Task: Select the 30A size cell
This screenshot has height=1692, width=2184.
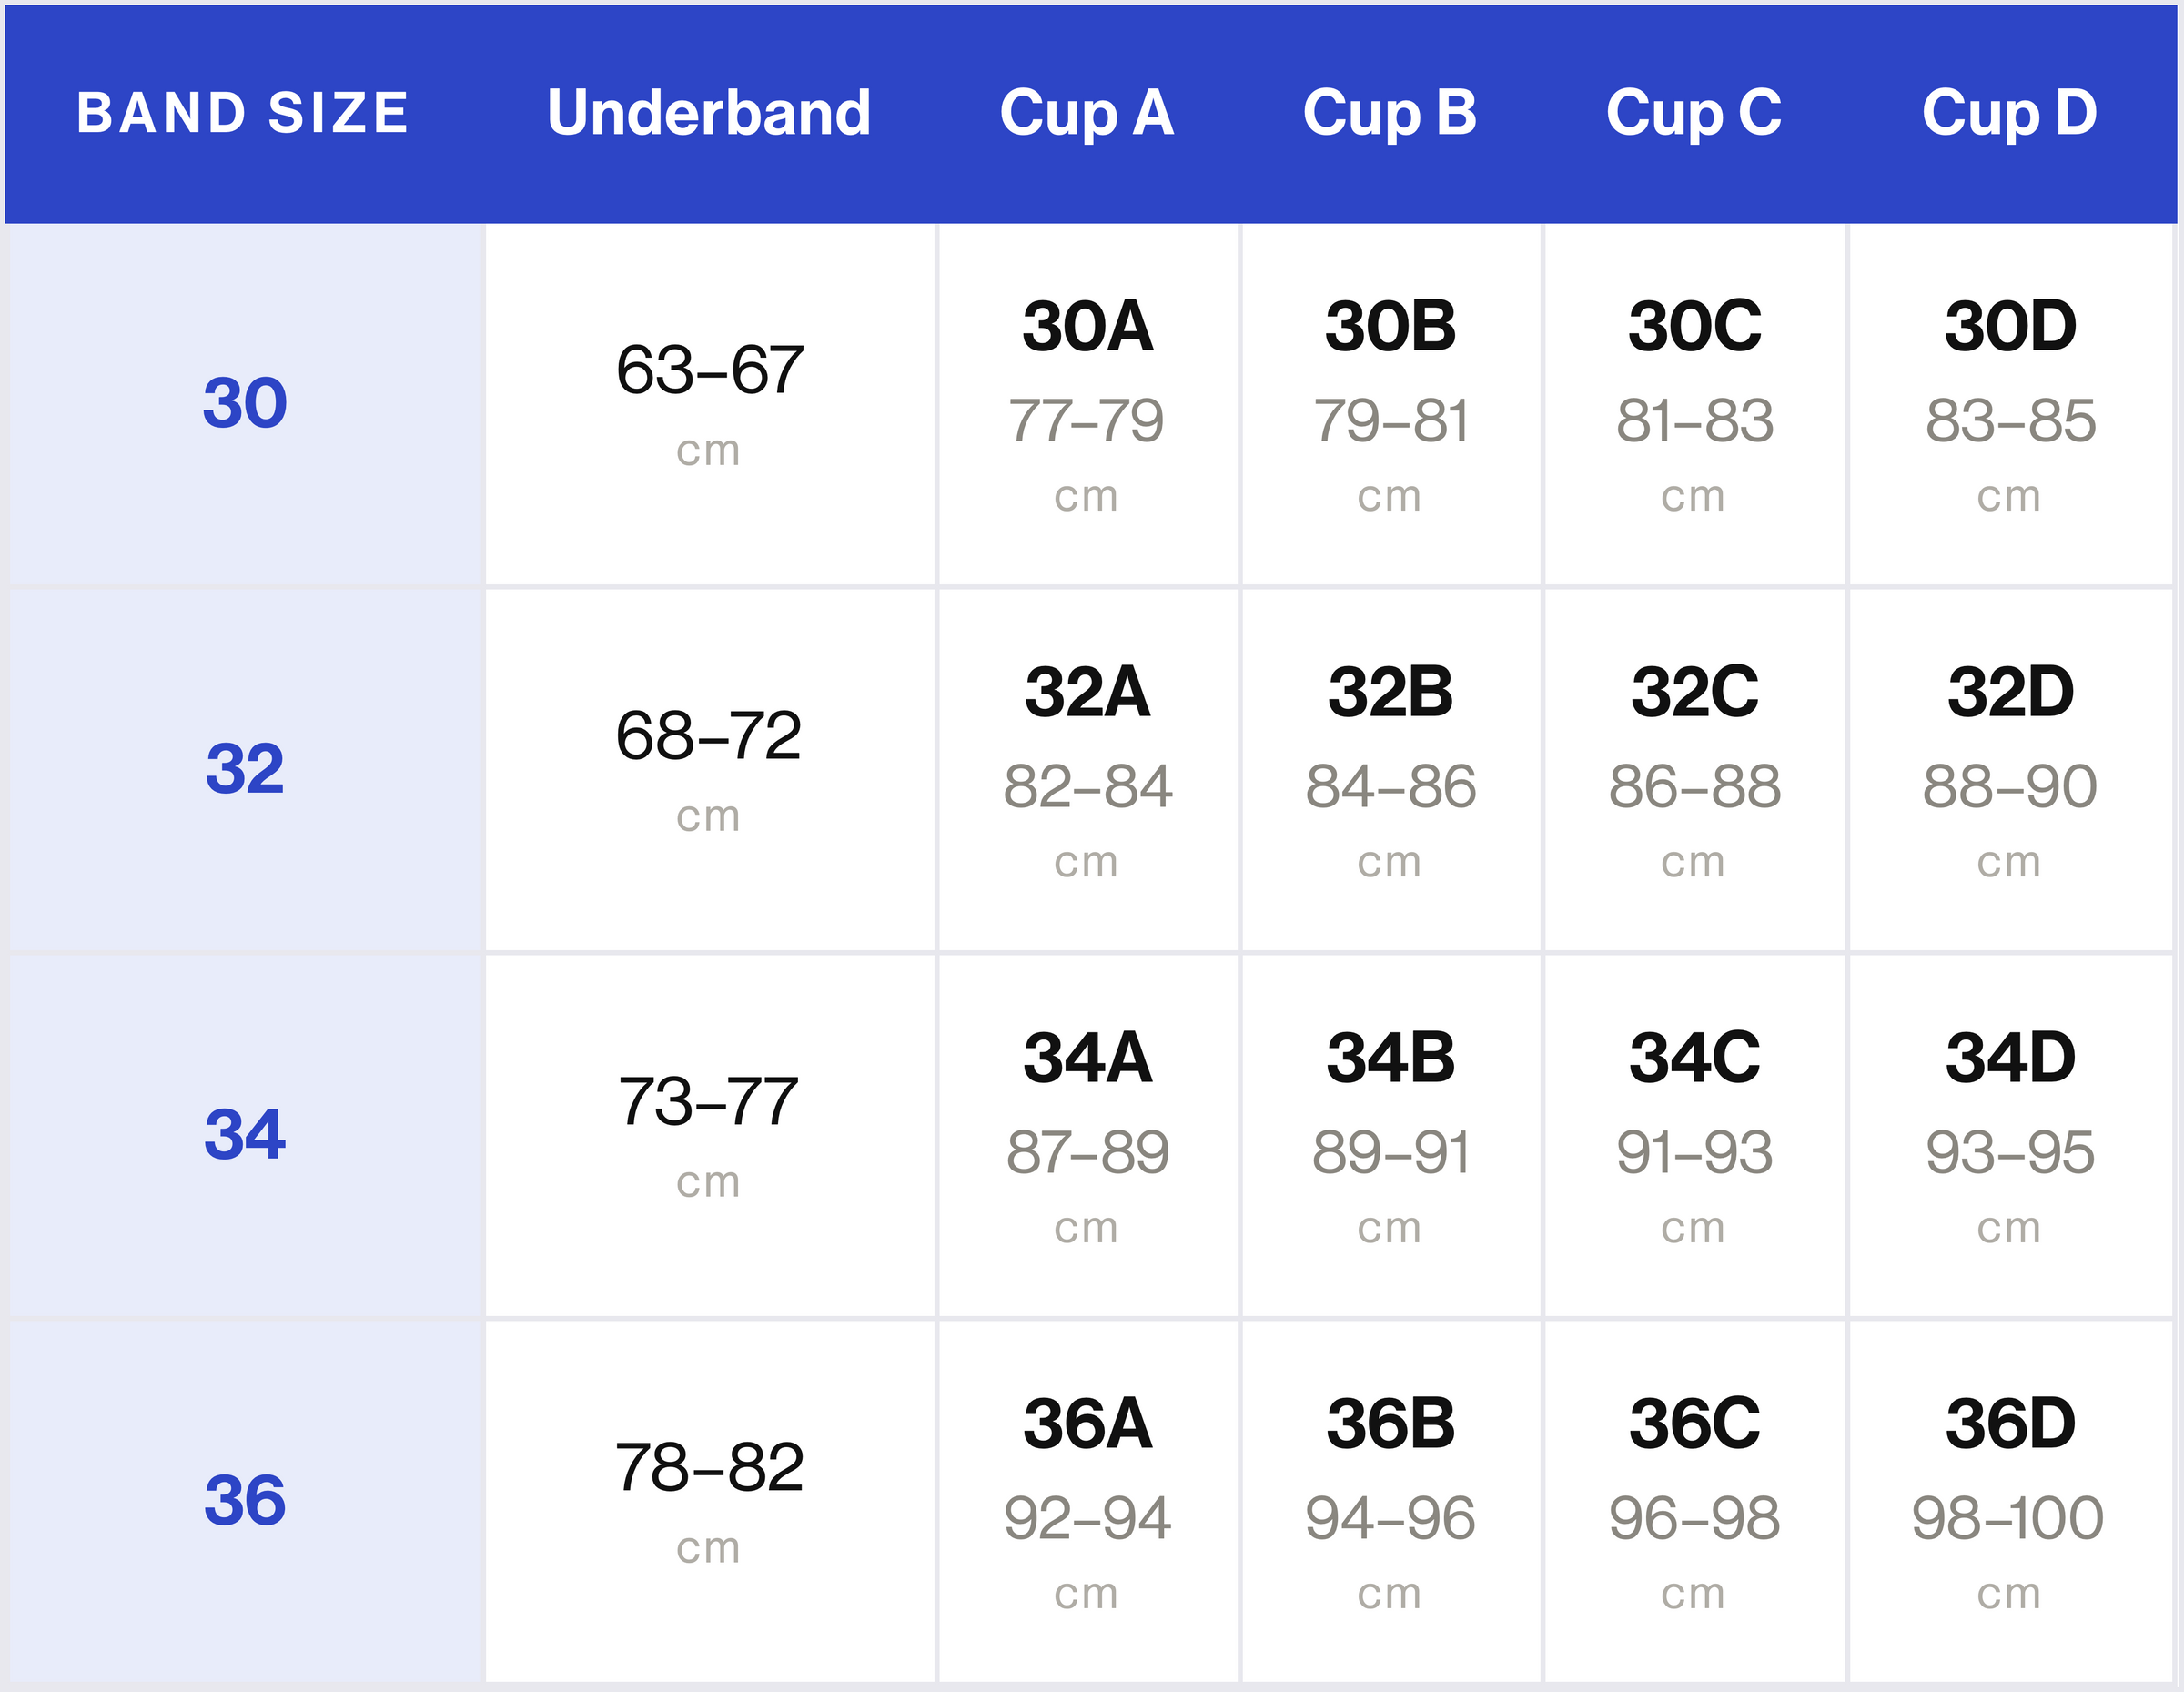Action: coord(1088,404)
